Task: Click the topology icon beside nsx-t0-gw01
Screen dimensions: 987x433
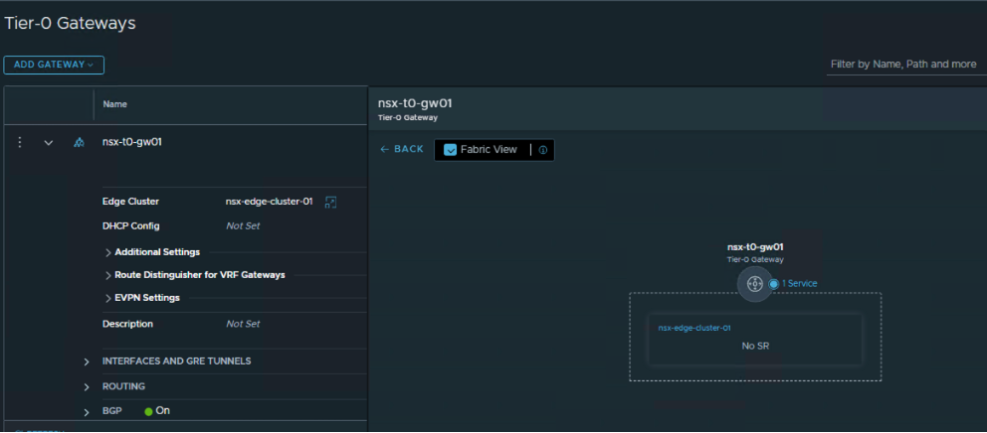Action: pyautogui.click(x=79, y=143)
